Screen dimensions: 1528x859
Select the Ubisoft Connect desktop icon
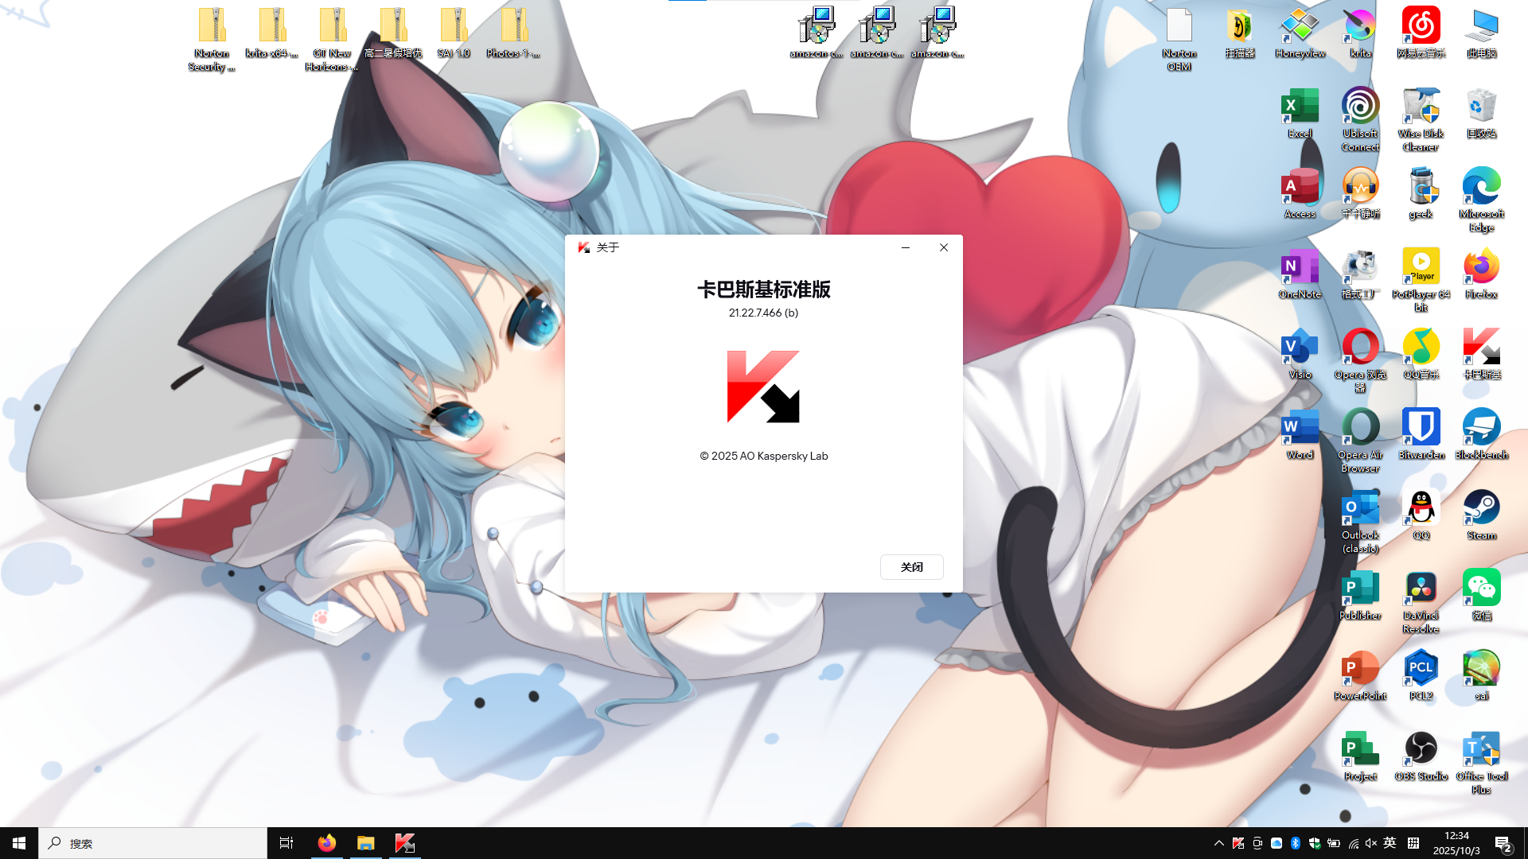1360,119
